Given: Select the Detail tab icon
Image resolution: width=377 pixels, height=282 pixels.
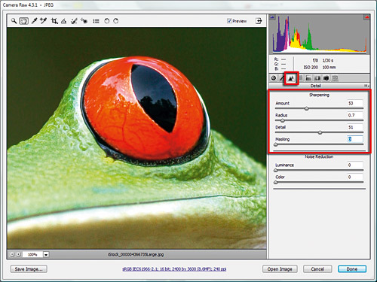Looking at the screenshot, I should (x=291, y=78).
